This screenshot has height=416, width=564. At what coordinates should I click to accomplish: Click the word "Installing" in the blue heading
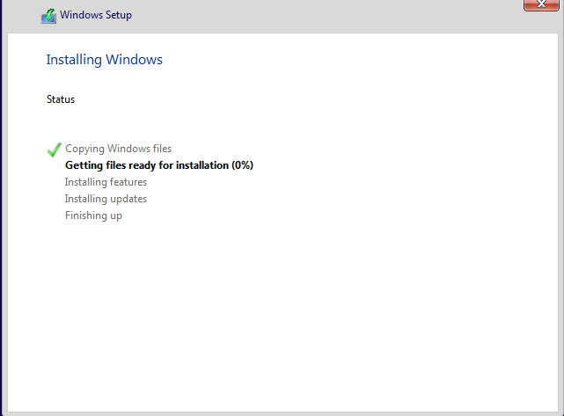click(74, 60)
